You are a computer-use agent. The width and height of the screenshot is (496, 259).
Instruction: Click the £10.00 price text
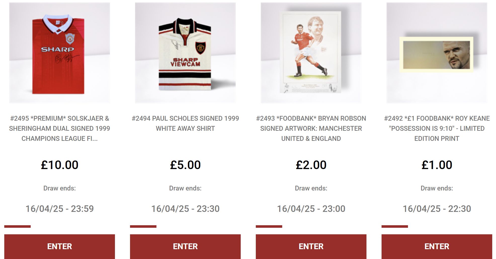[60, 165]
